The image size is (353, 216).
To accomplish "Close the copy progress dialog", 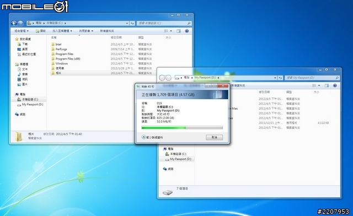I will pyautogui.click(x=223, y=85).
